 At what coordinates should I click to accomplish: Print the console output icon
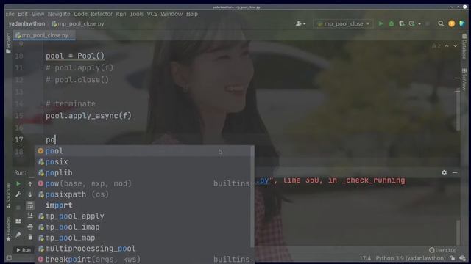[30, 227]
